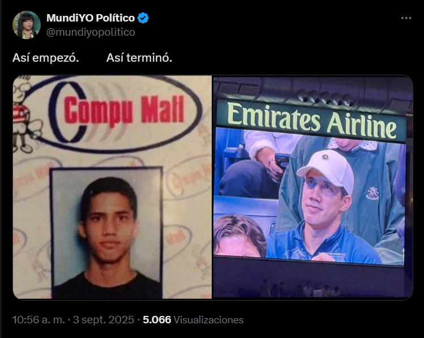The image size is (424, 338).
Task: Click the Emirates Airline banner sign
Action: coord(311,121)
